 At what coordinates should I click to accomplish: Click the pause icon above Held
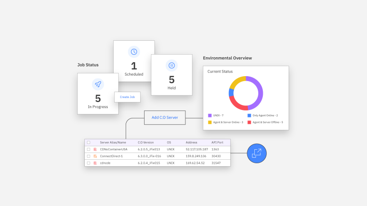point(172,65)
